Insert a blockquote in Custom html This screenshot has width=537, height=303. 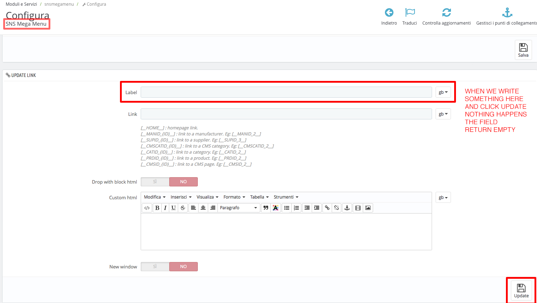(266, 208)
